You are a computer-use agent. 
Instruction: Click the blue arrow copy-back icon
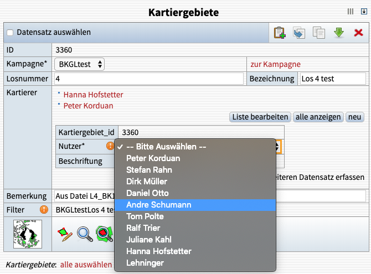coord(299,33)
